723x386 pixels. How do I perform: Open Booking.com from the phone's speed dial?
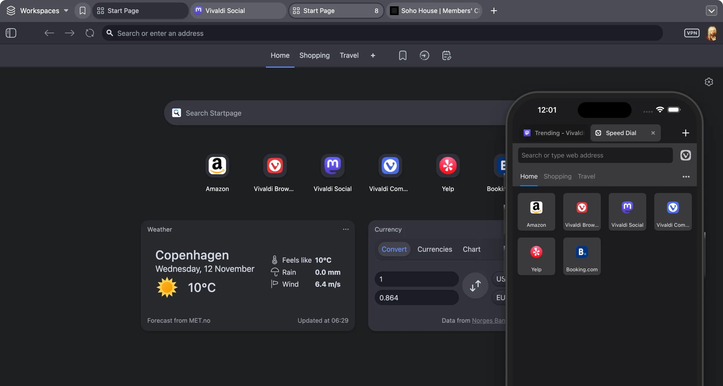click(581, 256)
